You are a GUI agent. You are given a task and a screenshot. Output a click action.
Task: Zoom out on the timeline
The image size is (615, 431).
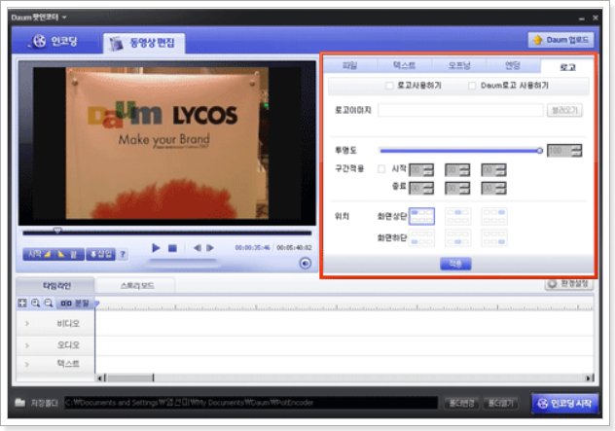coord(49,303)
